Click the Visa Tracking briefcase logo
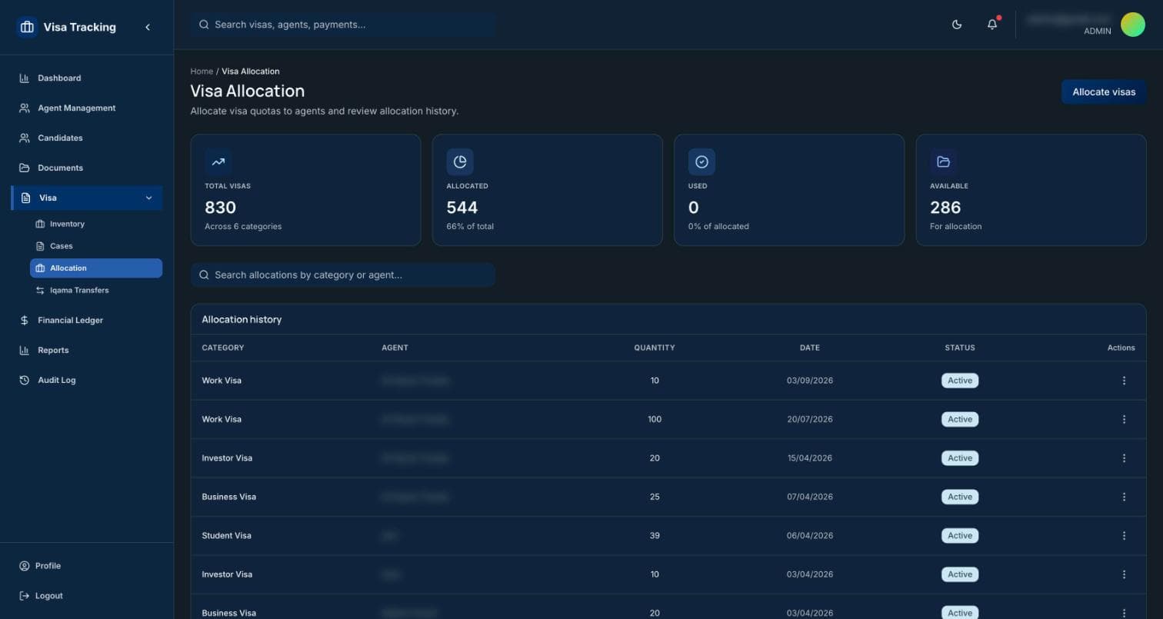Viewport: 1163px width, 619px height. (x=27, y=27)
